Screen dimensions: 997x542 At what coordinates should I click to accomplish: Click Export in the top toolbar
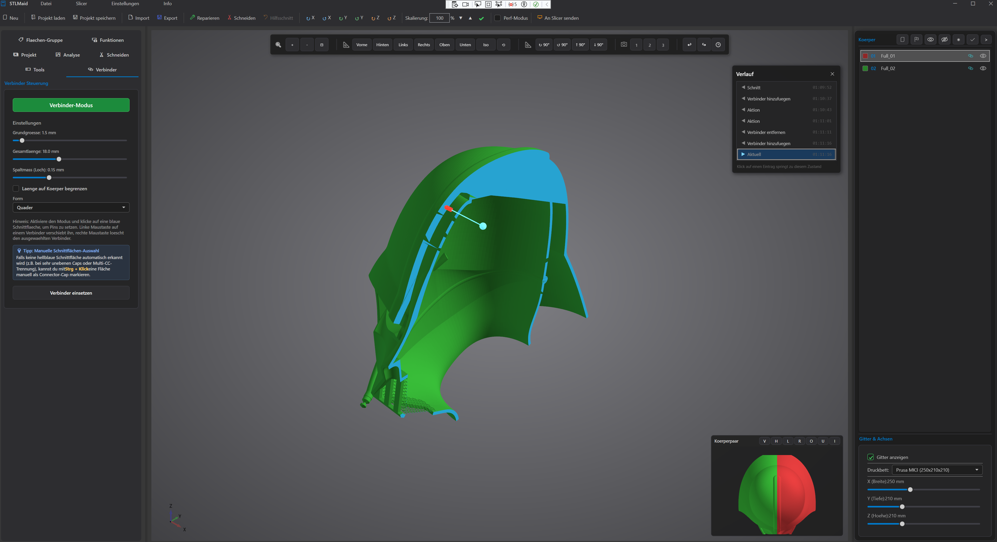tap(167, 18)
